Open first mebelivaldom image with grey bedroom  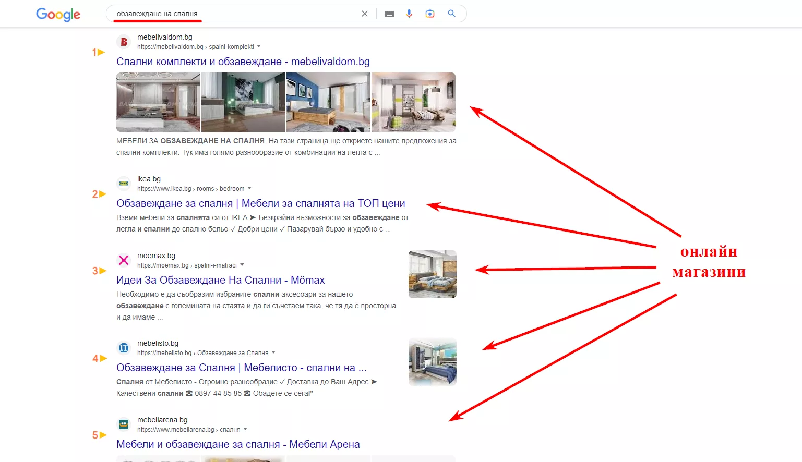pos(158,102)
